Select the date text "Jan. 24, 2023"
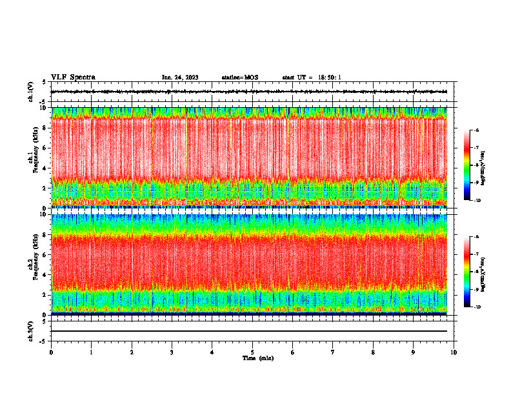This screenshot has width=511, height=395. point(180,77)
